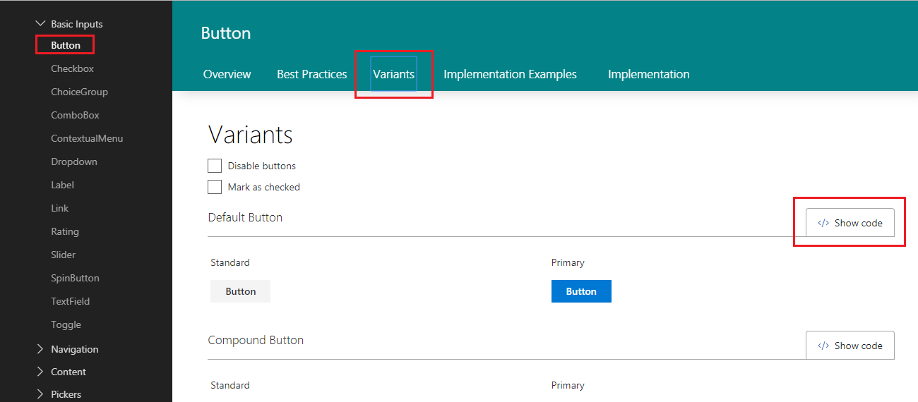Viewport: 918px width, 402px height.
Task: Expand the Pickers section
Action: point(40,394)
